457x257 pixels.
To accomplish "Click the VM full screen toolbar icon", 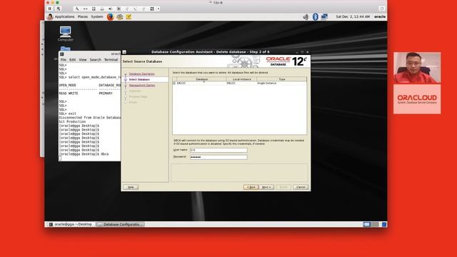I will coord(152,9).
